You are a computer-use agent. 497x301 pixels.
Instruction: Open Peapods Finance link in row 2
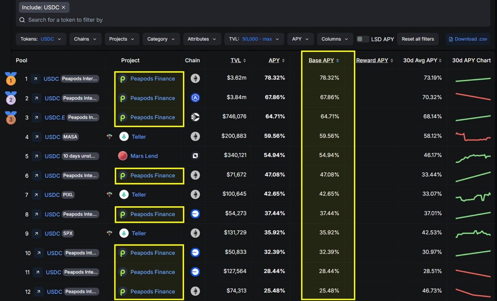point(152,98)
